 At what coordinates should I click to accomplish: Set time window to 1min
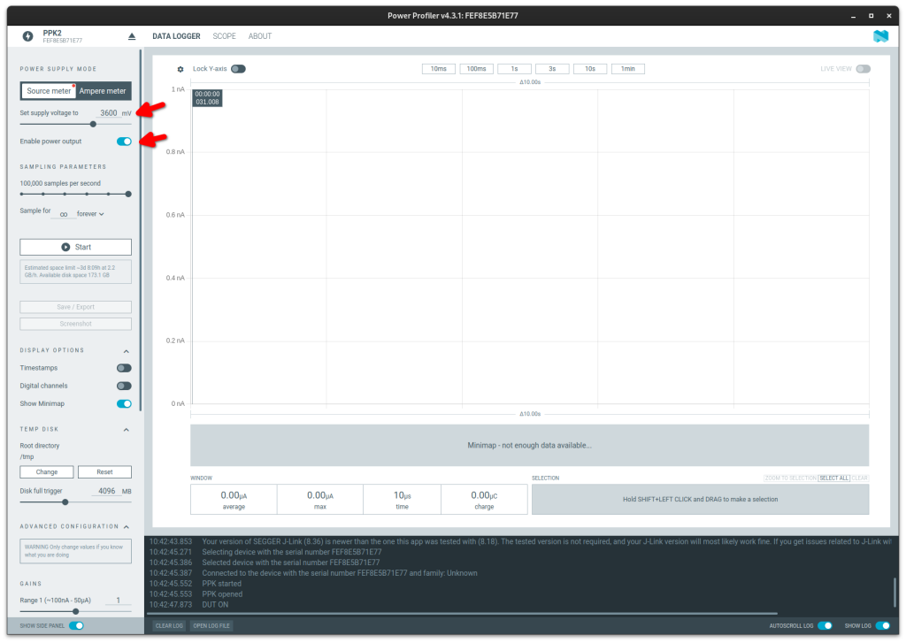[x=628, y=69]
